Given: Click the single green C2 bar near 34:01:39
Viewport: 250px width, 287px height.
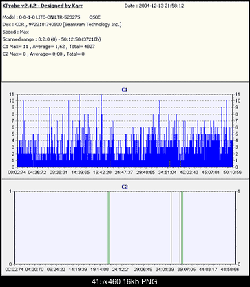Looking at the screenshot, I should pos(171,228).
